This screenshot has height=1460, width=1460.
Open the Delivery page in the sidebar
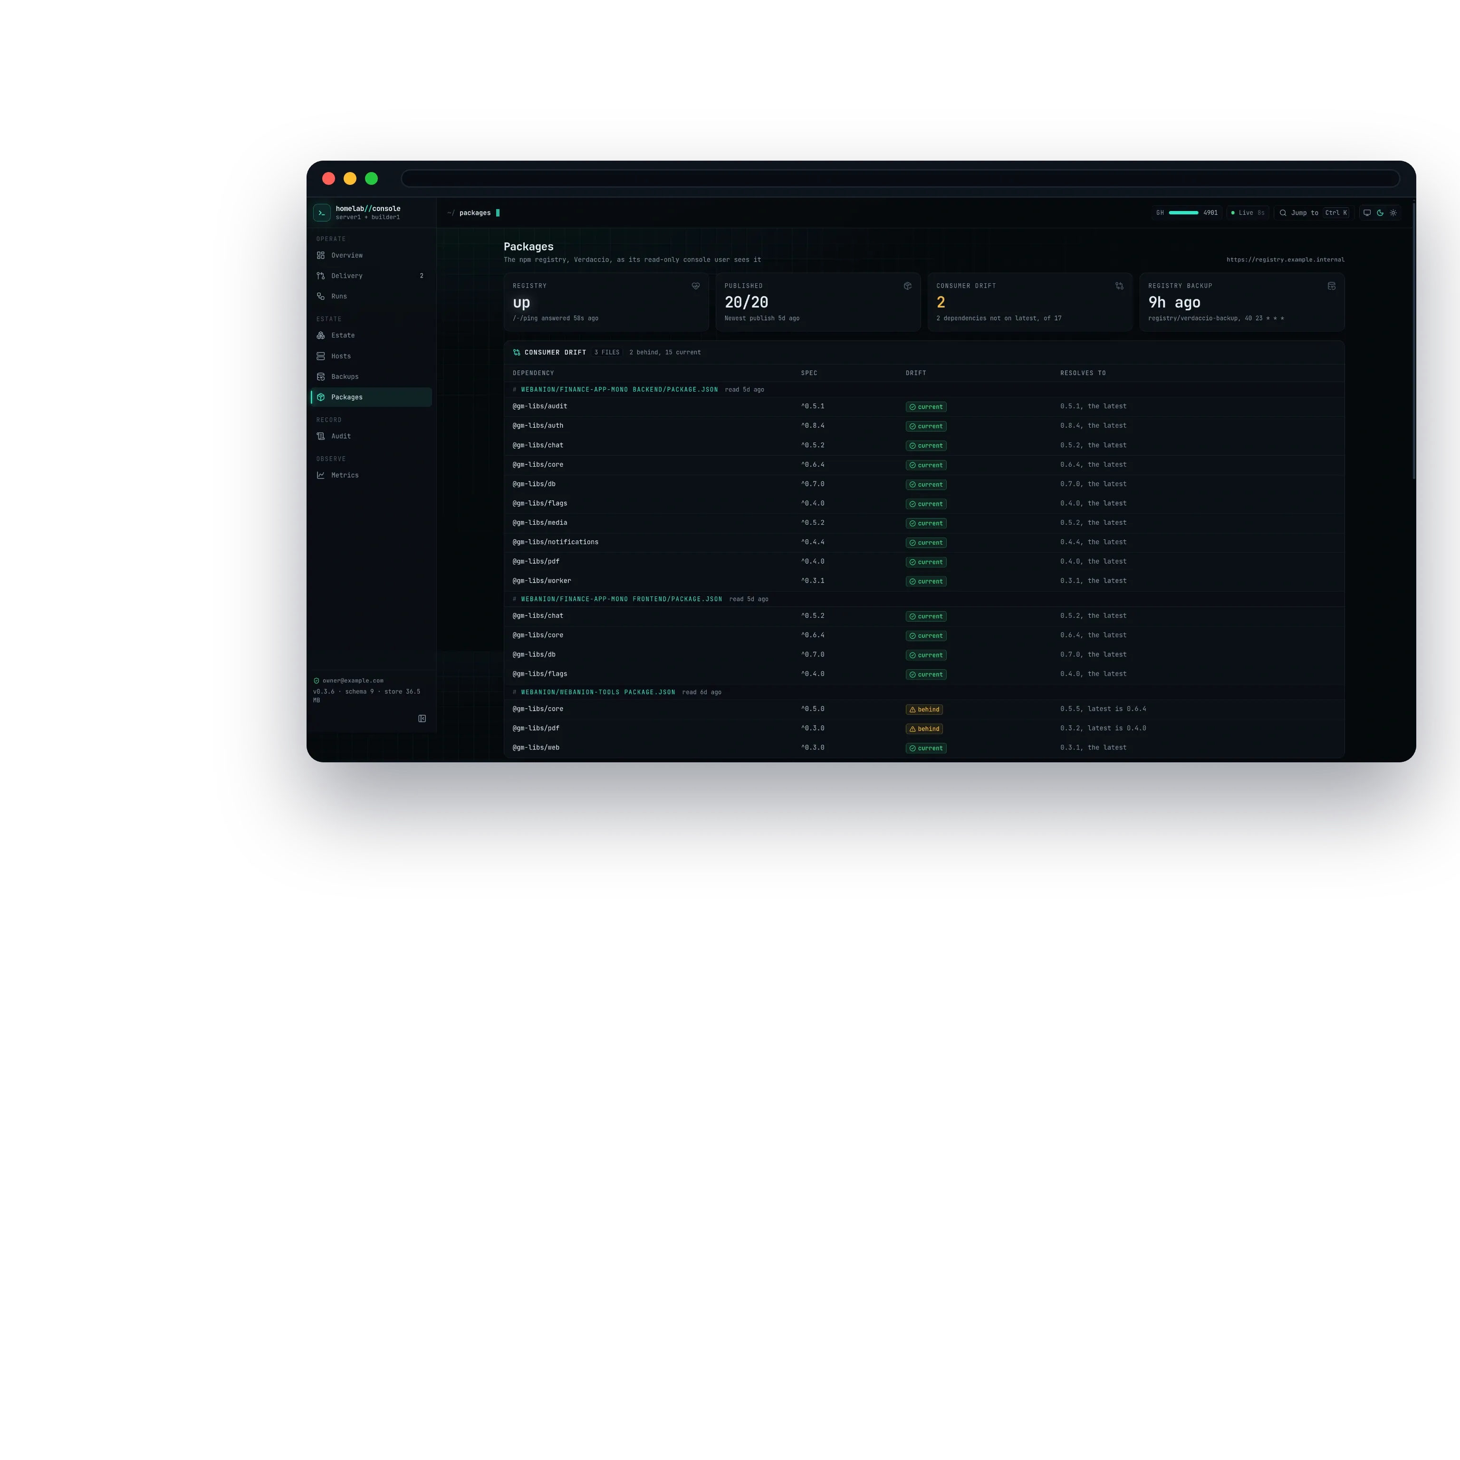tap(371, 276)
